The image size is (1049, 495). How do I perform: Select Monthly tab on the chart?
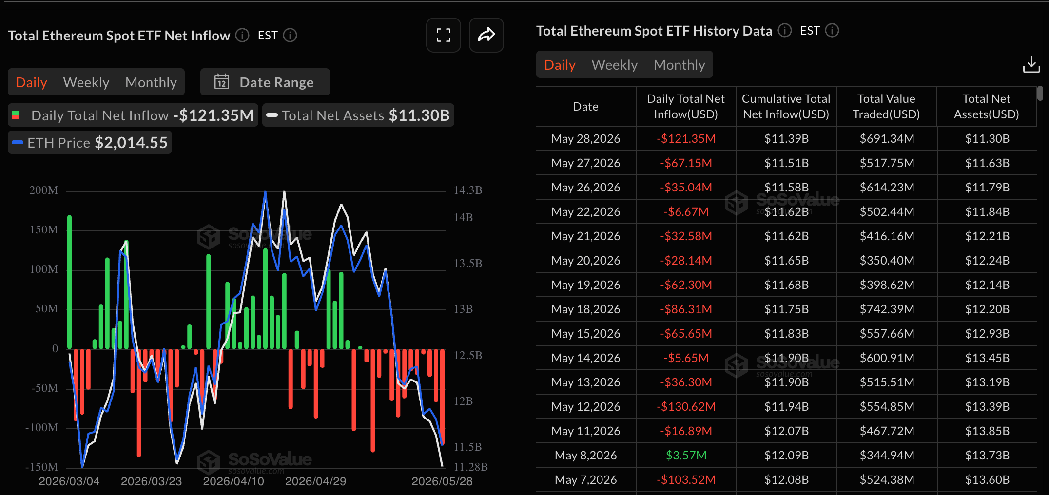click(151, 82)
